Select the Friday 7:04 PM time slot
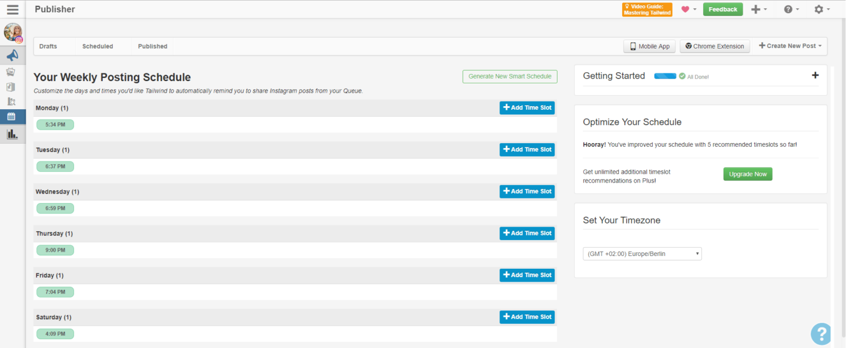 (55, 292)
